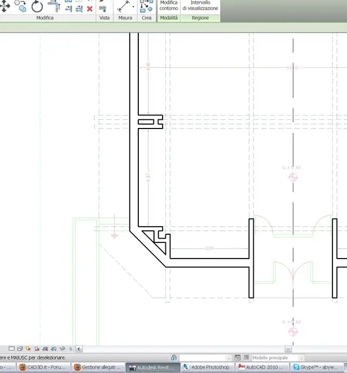Click the horizontal scrollbar thumb

pyautogui.click(x=288, y=349)
